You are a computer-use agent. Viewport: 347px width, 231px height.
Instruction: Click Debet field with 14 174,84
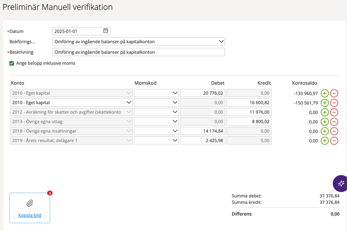(202, 131)
